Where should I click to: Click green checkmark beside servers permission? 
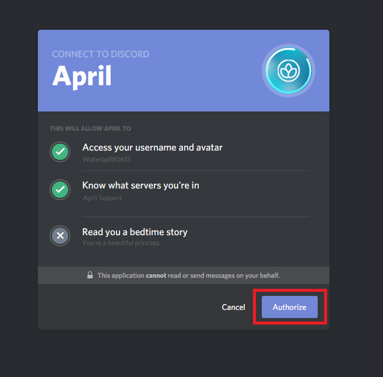pos(60,190)
